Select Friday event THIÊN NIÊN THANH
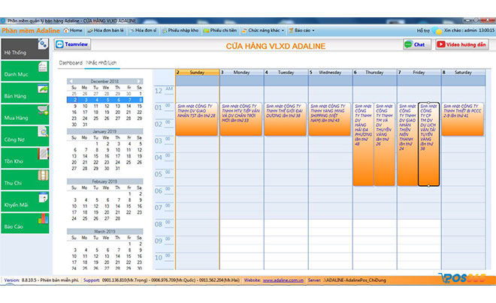The height and width of the screenshot is (303, 496). point(407,144)
